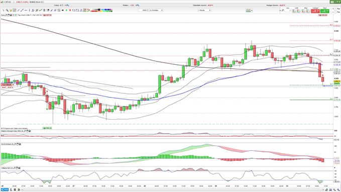Click the red down arrow marker tool

[70, 10]
